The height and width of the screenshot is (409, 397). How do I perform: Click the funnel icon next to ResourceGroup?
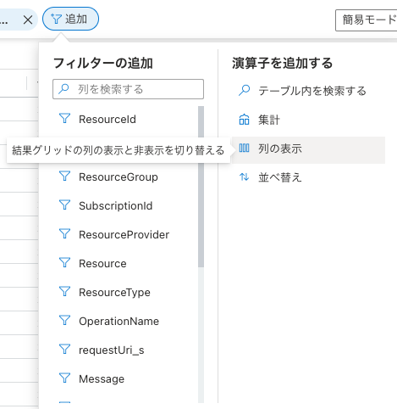pyautogui.click(x=64, y=176)
